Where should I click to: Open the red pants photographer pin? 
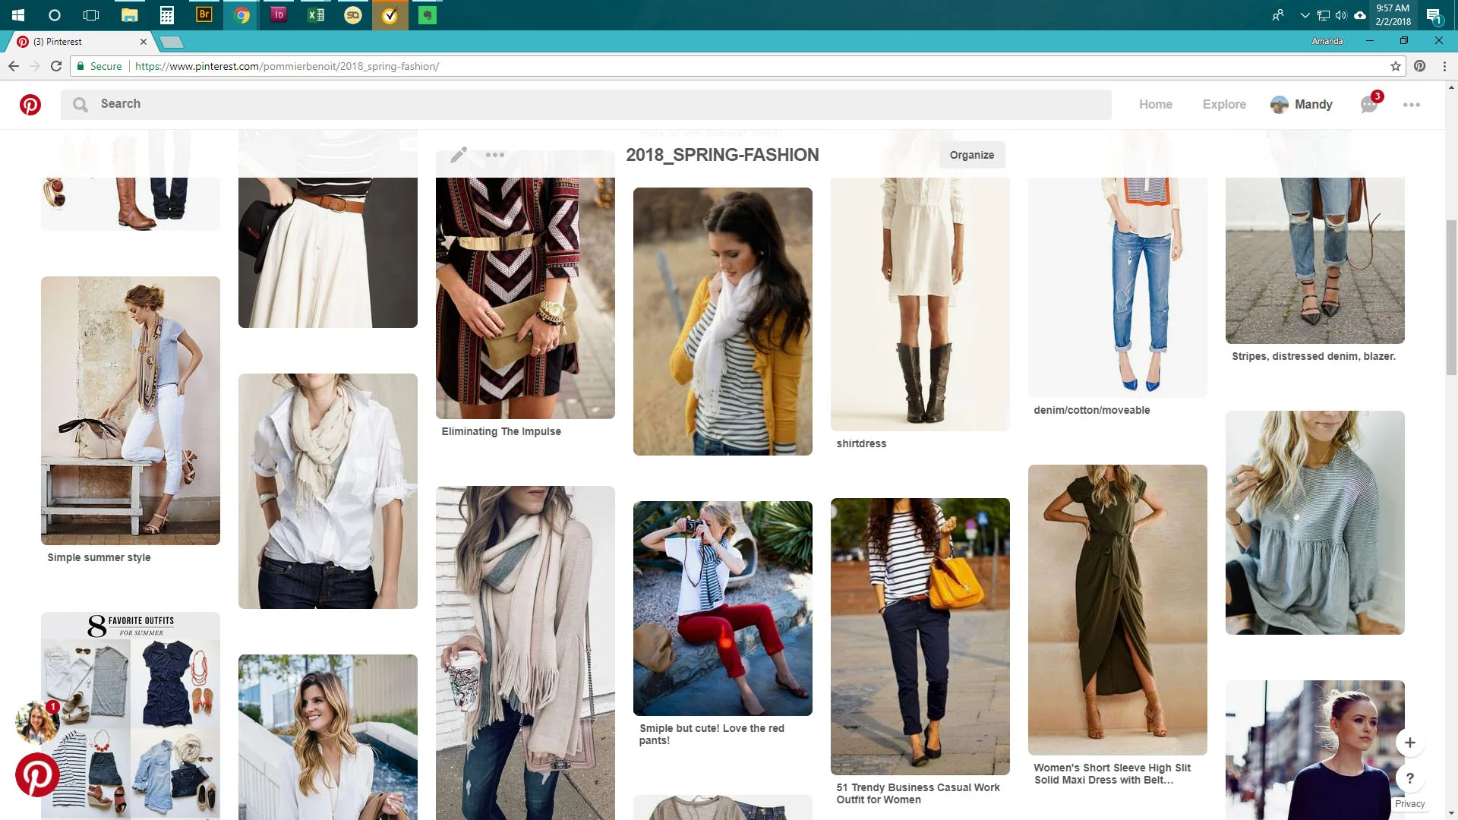(723, 607)
